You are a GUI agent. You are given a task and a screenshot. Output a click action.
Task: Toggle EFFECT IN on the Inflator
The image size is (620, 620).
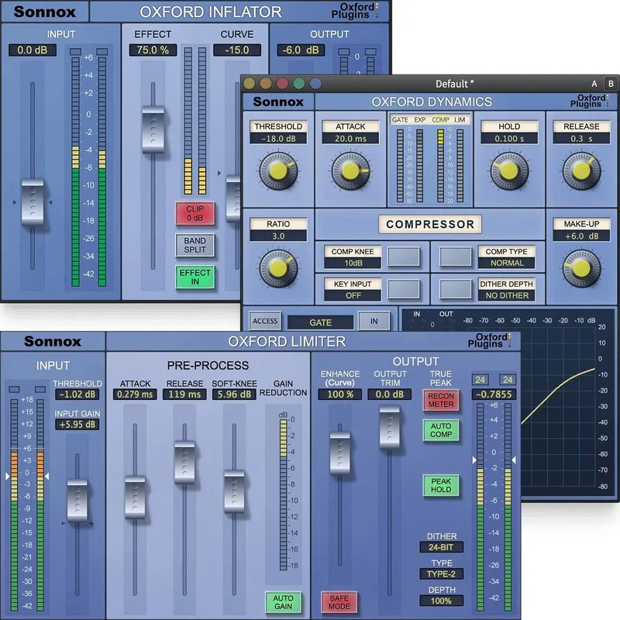point(195,277)
